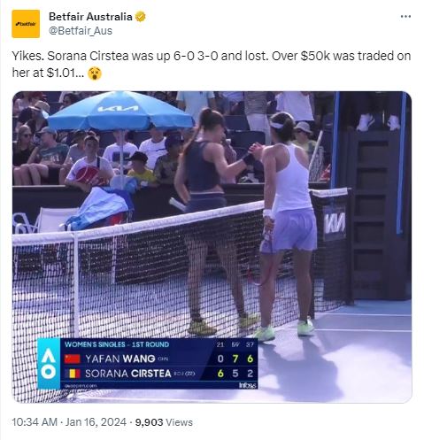The height and width of the screenshot is (440, 424).
Task: Click the 9,903 Views count
Action: click(x=164, y=422)
